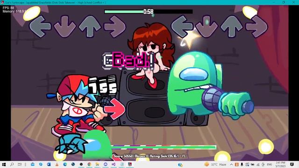The width and height of the screenshot is (299, 168).
Task: Click the opponent's right arrow receptor
Action: [114, 27]
